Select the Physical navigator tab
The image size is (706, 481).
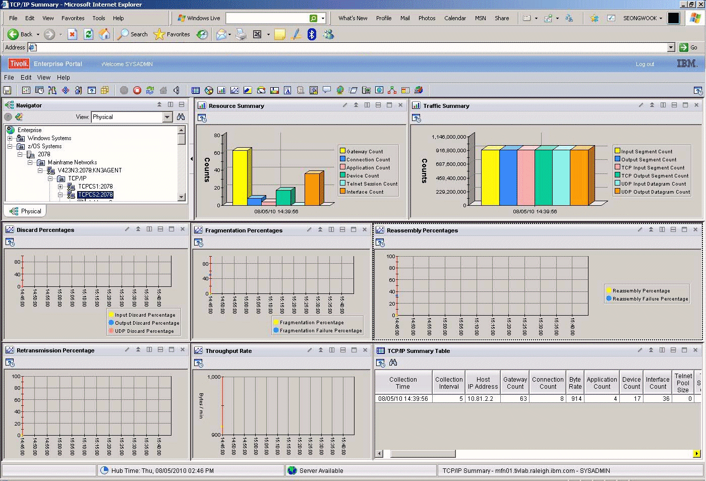coord(25,211)
